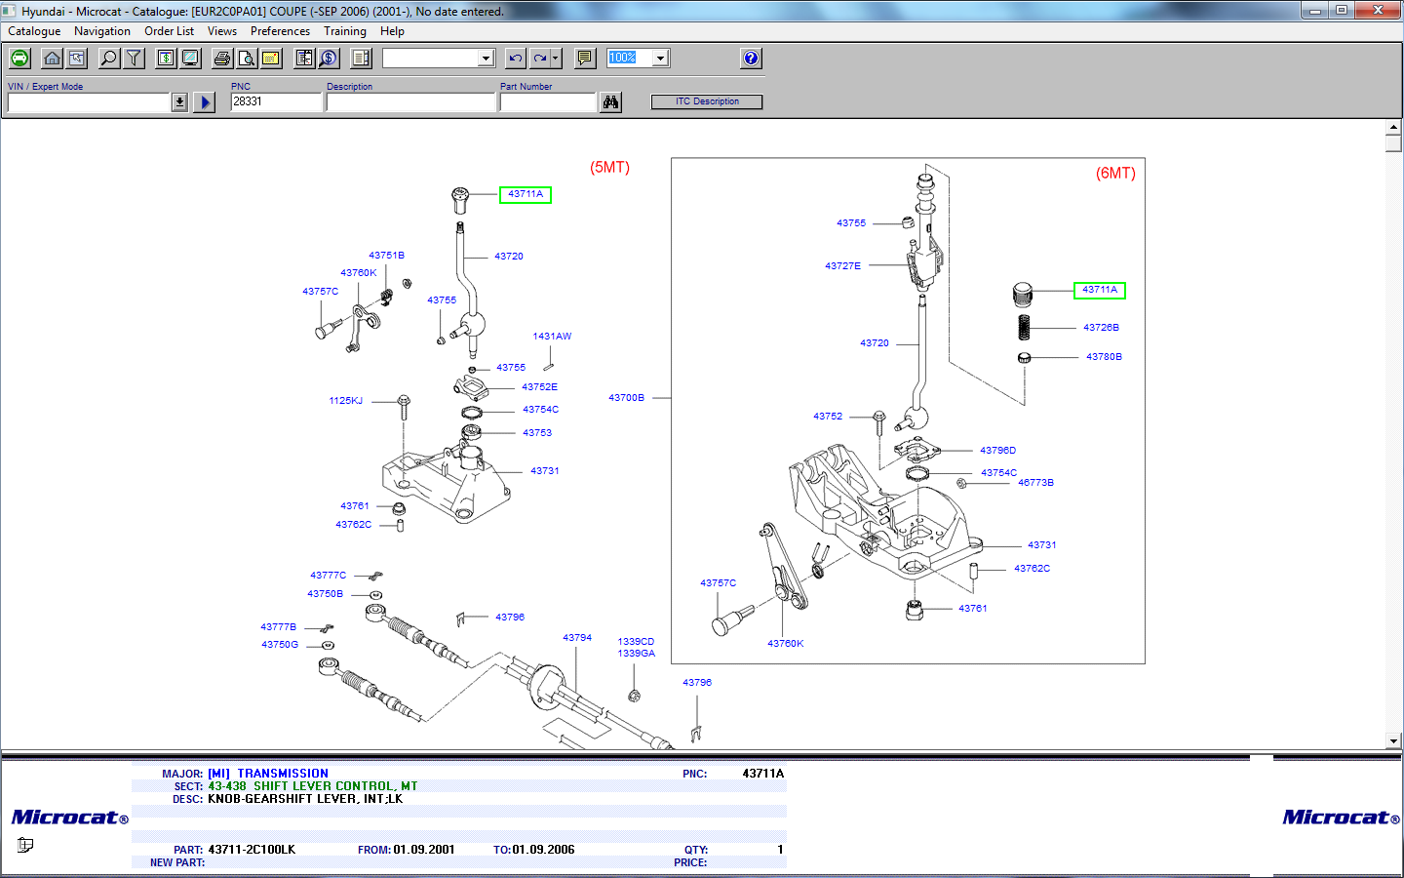Screen dimensions: 1404x878
Task: Select part label 43777C
Action: click(328, 576)
